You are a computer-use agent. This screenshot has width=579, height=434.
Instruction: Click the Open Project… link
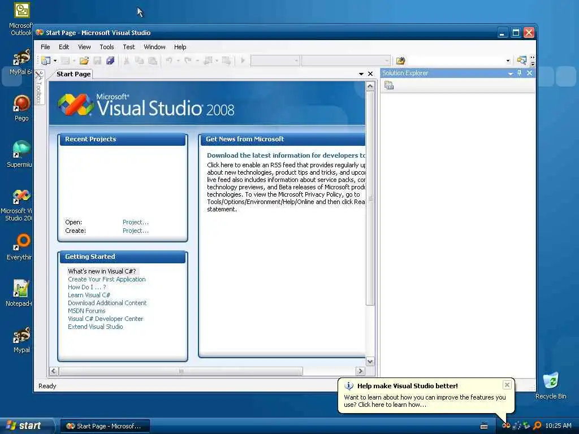(136, 222)
